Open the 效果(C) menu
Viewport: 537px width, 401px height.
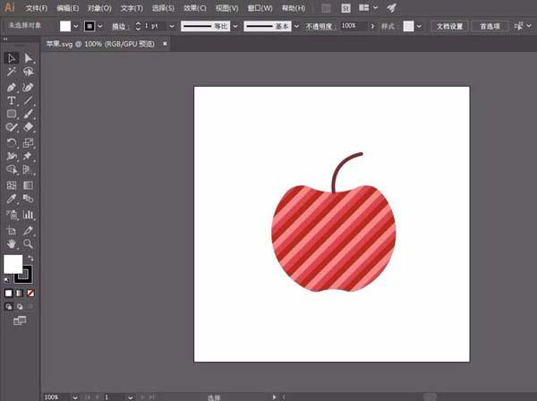(x=194, y=8)
